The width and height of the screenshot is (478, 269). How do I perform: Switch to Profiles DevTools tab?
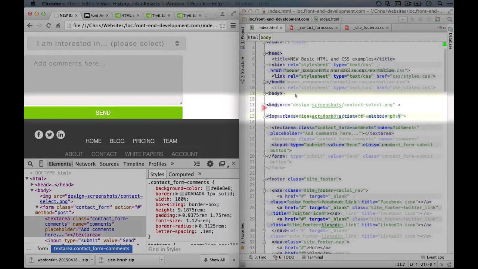coord(158,164)
